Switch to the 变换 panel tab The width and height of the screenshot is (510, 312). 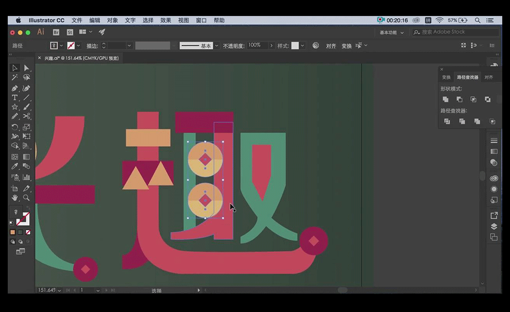tap(446, 77)
